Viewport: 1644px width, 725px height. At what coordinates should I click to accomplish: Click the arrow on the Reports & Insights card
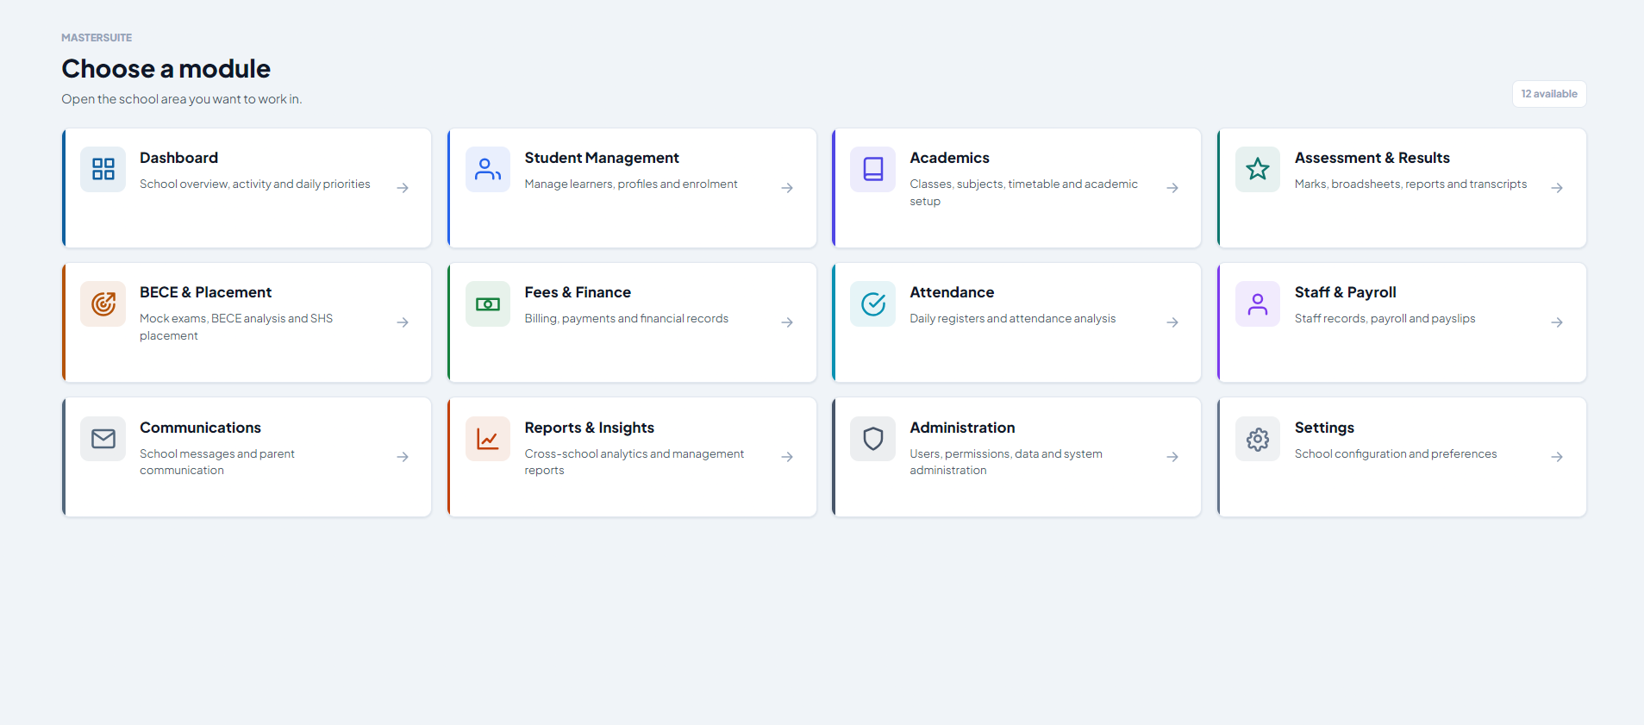[787, 457]
